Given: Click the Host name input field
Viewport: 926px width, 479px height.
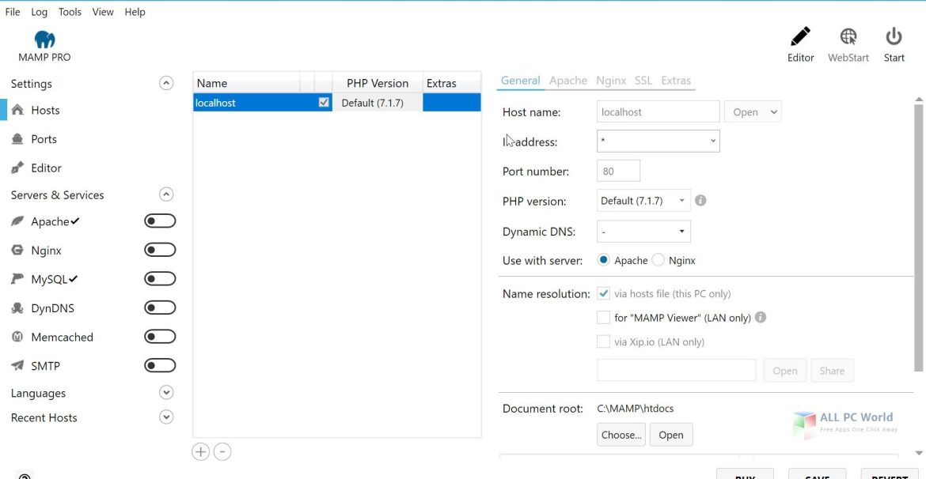Looking at the screenshot, I should [658, 111].
